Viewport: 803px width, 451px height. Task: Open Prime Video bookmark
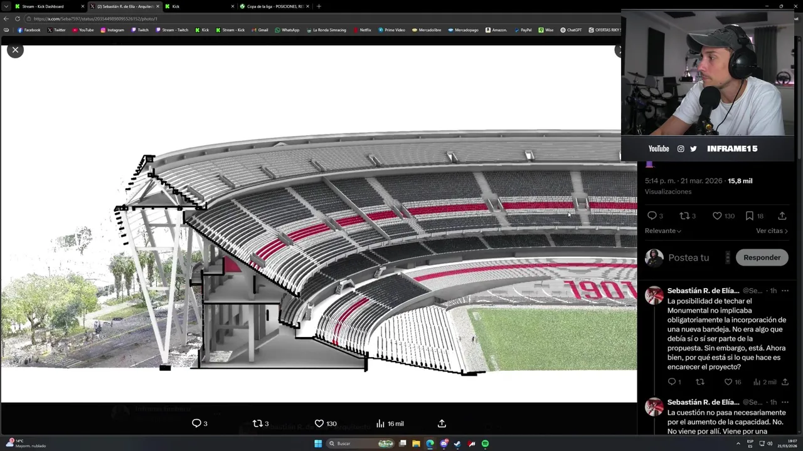pyautogui.click(x=391, y=30)
